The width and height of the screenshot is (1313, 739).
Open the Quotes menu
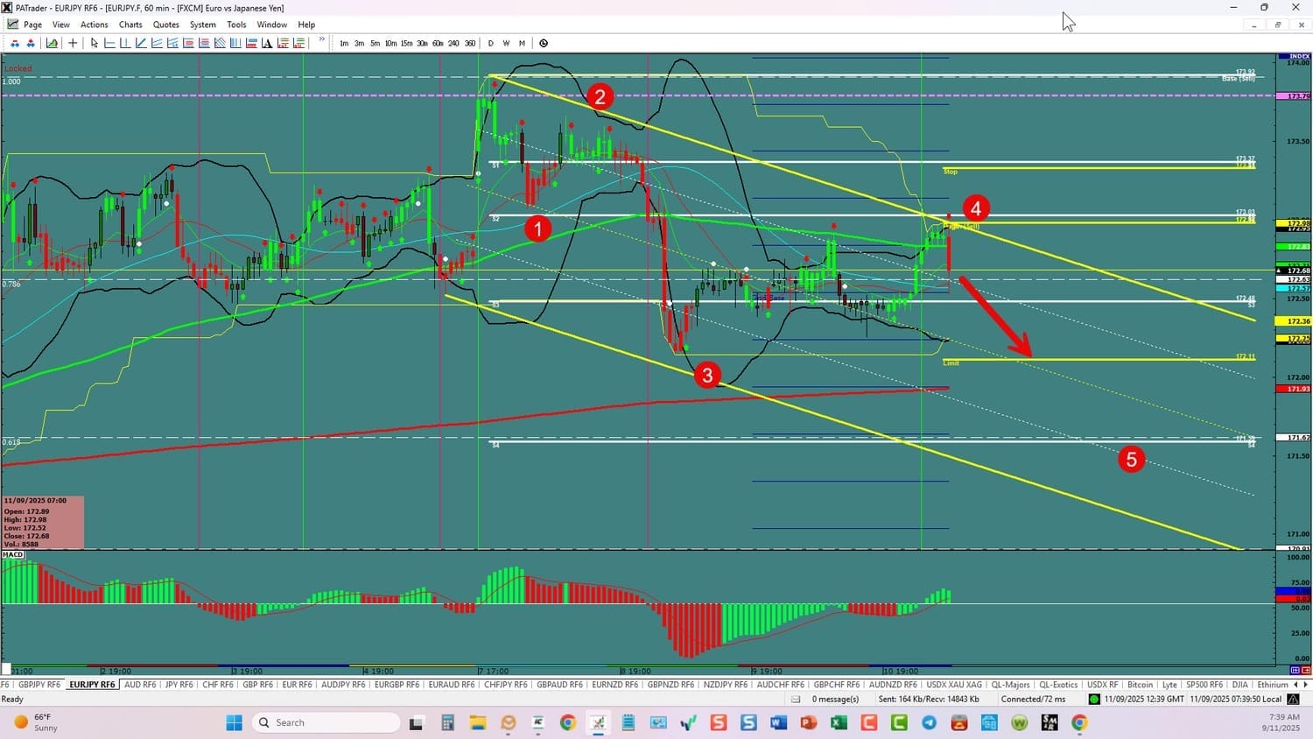click(x=166, y=25)
